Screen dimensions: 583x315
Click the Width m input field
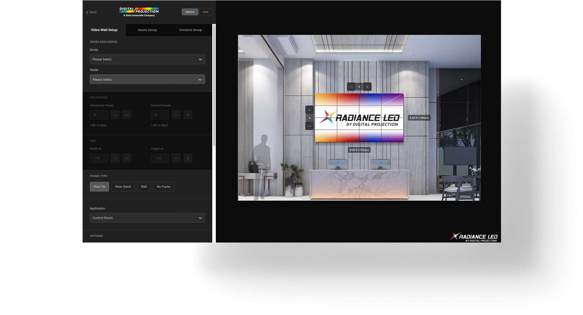click(x=99, y=158)
